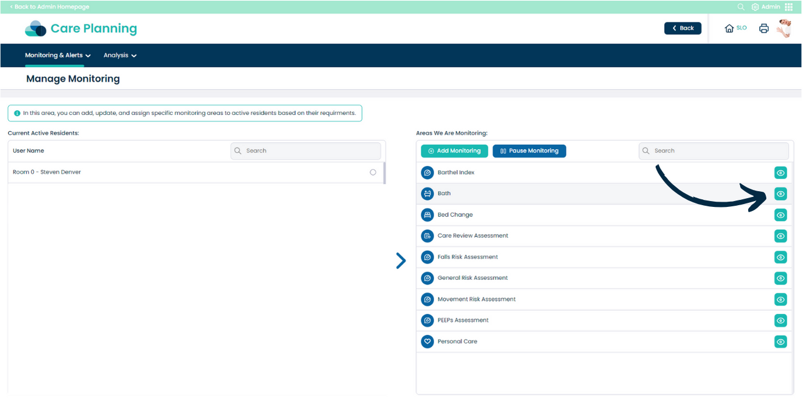Focus the Areas We Are Monitoring search field
803x401 pixels.
click(x=714, y=150)
